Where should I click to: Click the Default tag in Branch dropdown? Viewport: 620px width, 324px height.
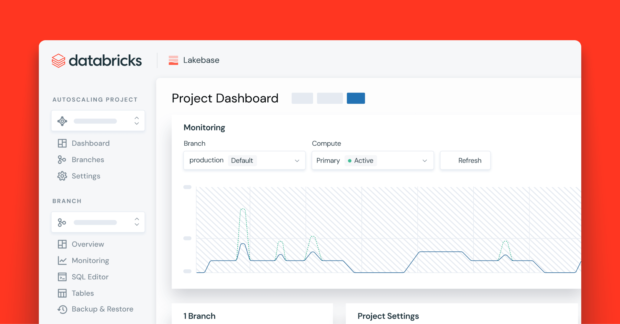pyautogui.click(x=242, y=160)
